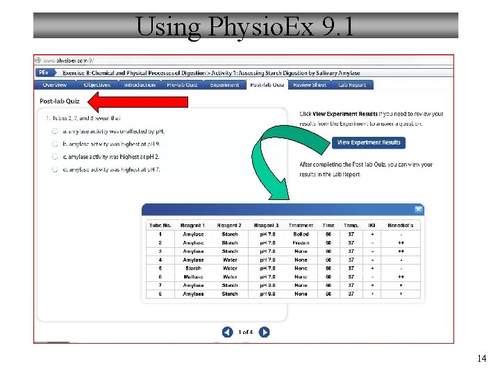Click 'pH 2.0' cell in tube 7
The height and width of the screenshot is (375, 500).
point(267,285)
